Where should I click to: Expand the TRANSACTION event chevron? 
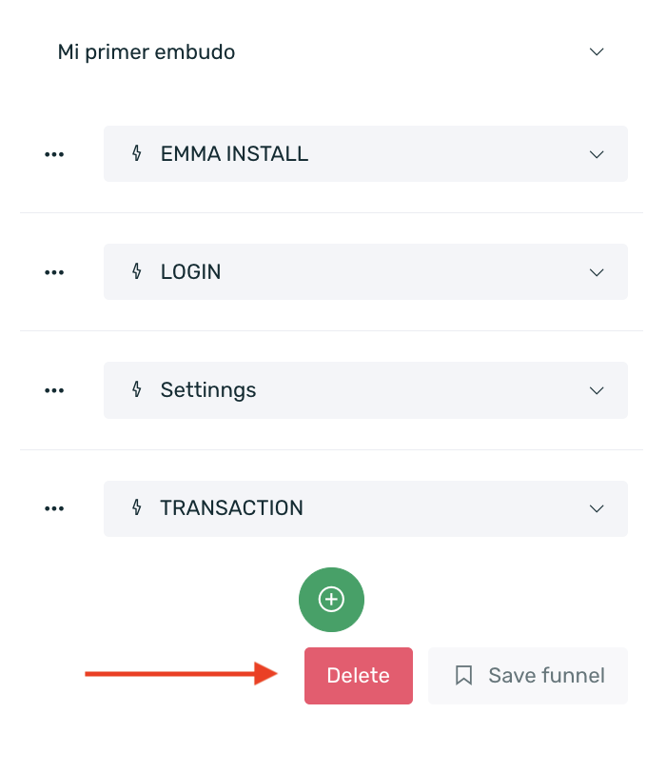click(x=597, y=508)
